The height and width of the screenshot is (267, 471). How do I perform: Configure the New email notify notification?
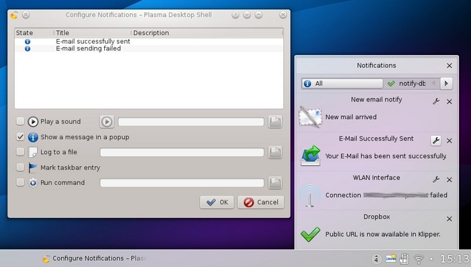coord(436,102)
